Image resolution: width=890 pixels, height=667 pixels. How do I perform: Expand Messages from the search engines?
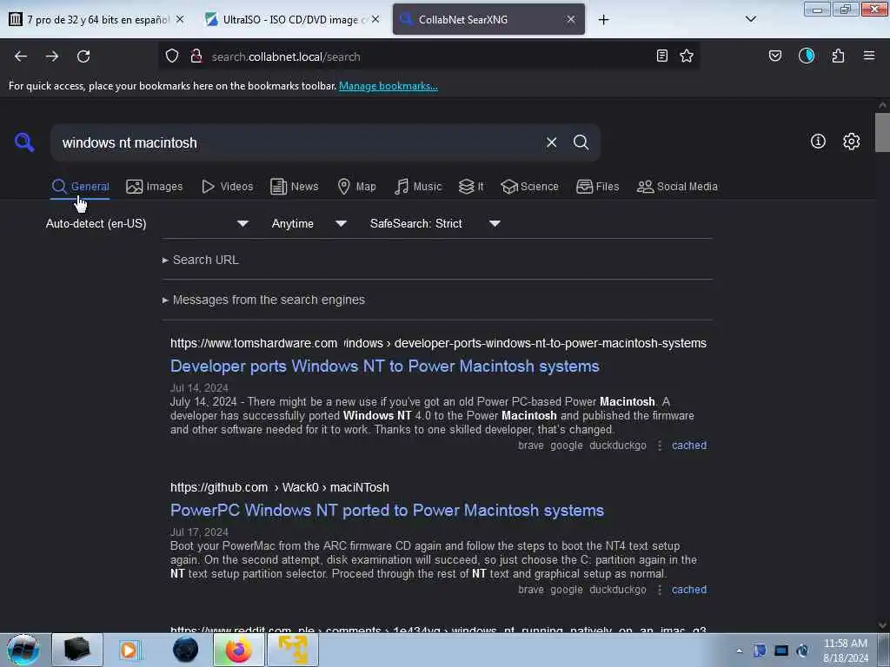[263, 300]
